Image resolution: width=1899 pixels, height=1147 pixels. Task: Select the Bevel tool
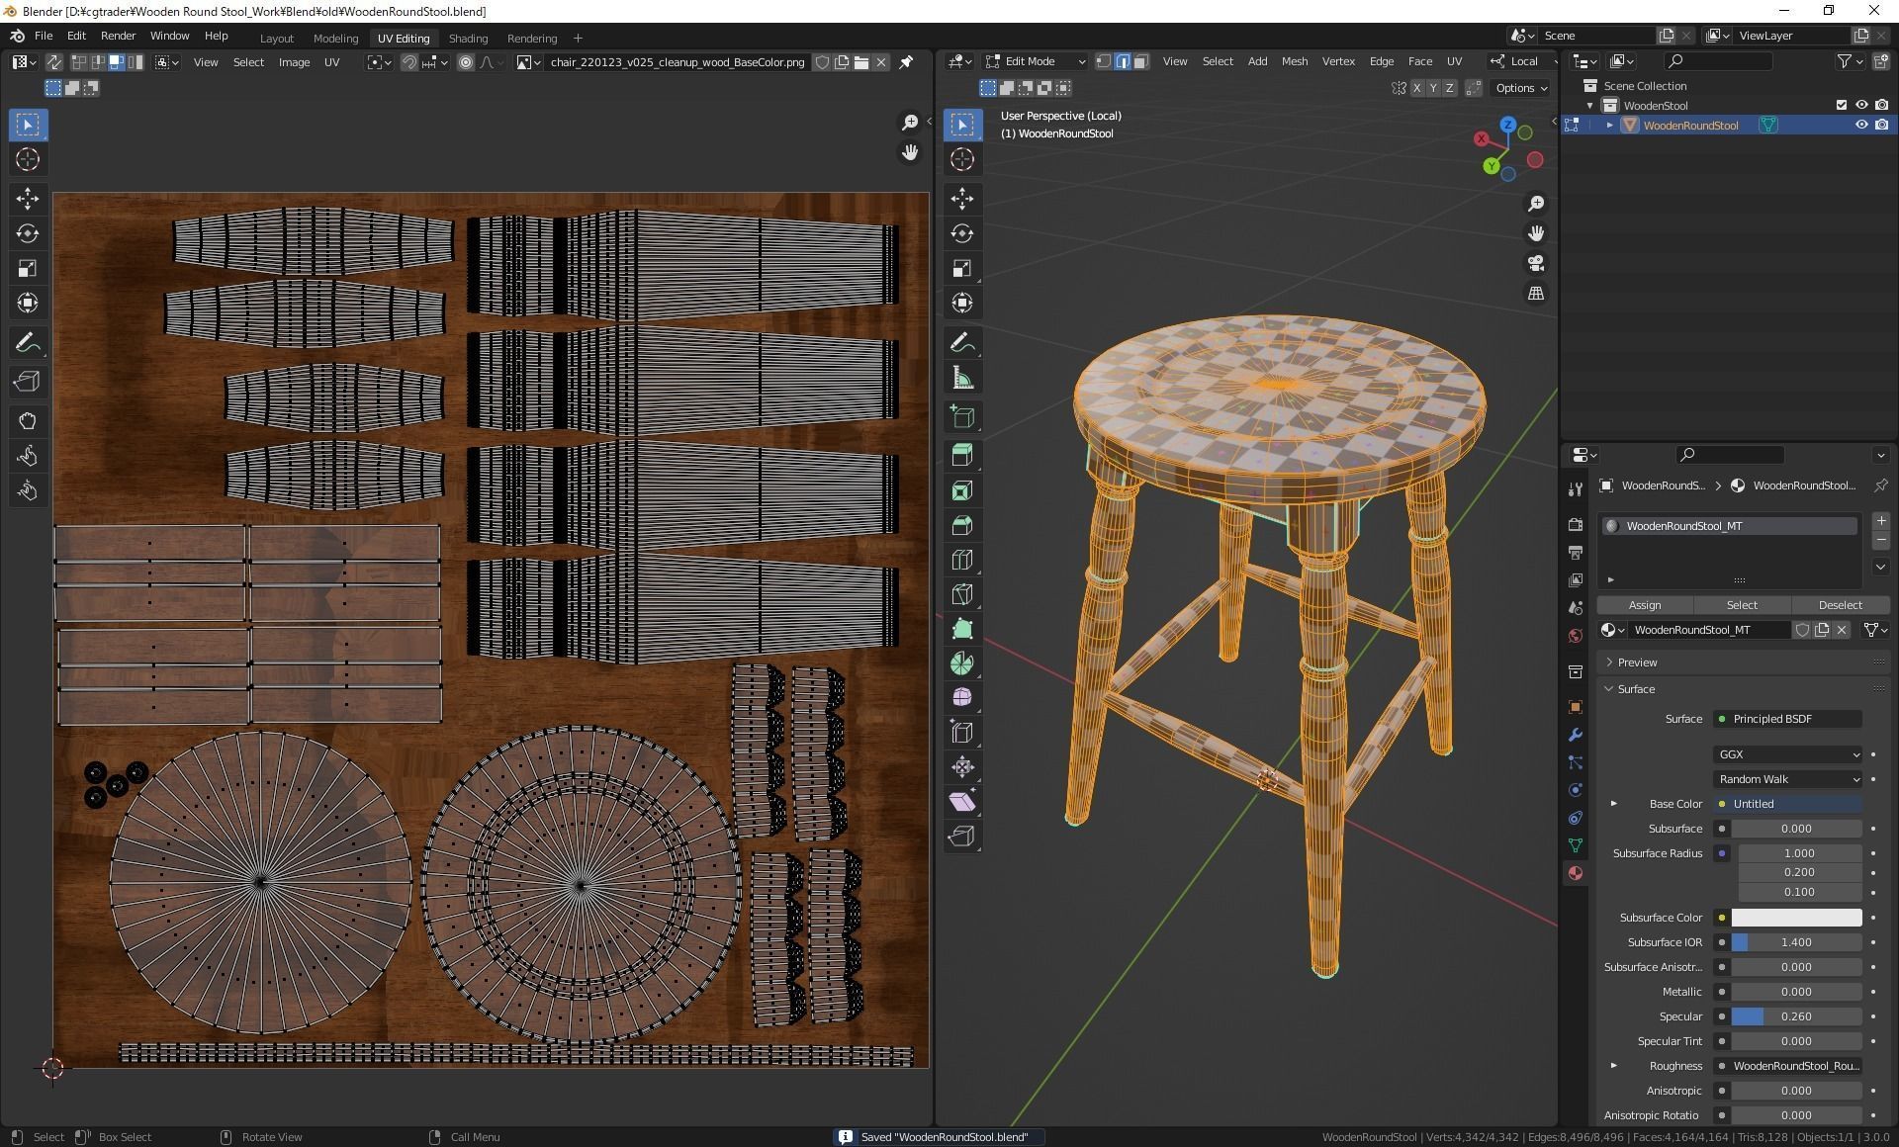coord(962,525)
